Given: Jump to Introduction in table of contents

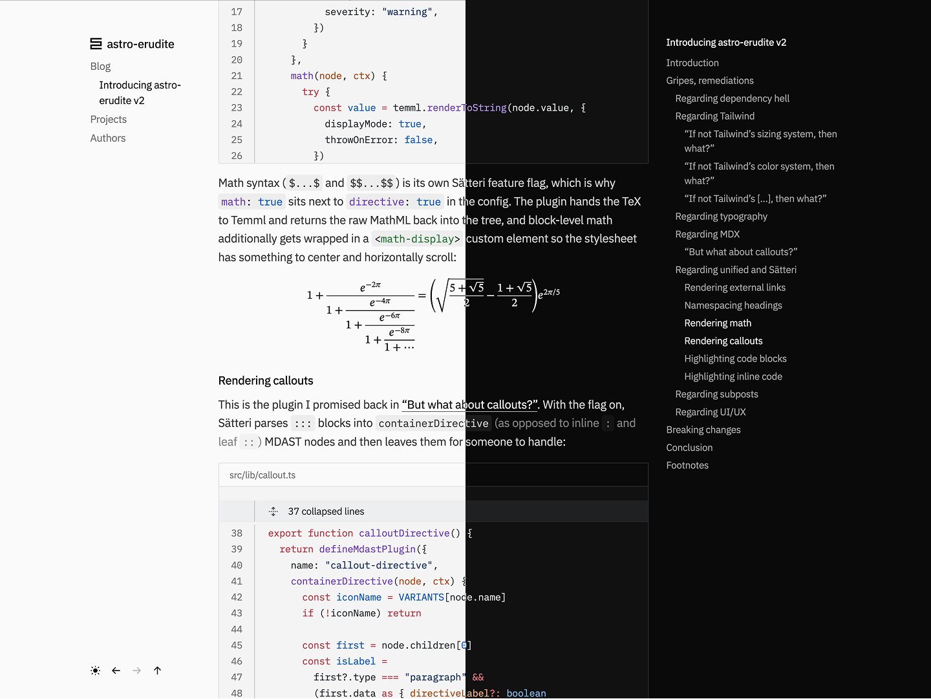Looking at the screenshot, I should click(x=692, y=63).
